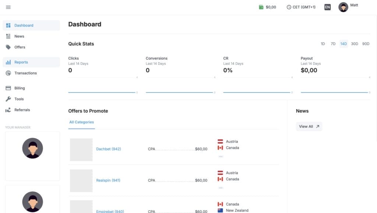Select the 1D time range
This screenshot has height=213, width=377.
click(x=323, y=44)
